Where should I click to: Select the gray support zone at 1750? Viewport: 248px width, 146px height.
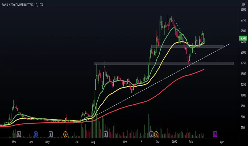click(164, 63)
